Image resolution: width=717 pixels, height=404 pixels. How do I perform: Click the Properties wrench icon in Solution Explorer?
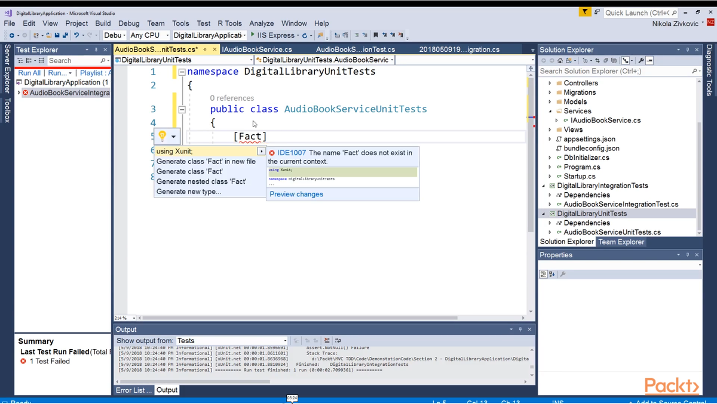(x=641, y=60)
